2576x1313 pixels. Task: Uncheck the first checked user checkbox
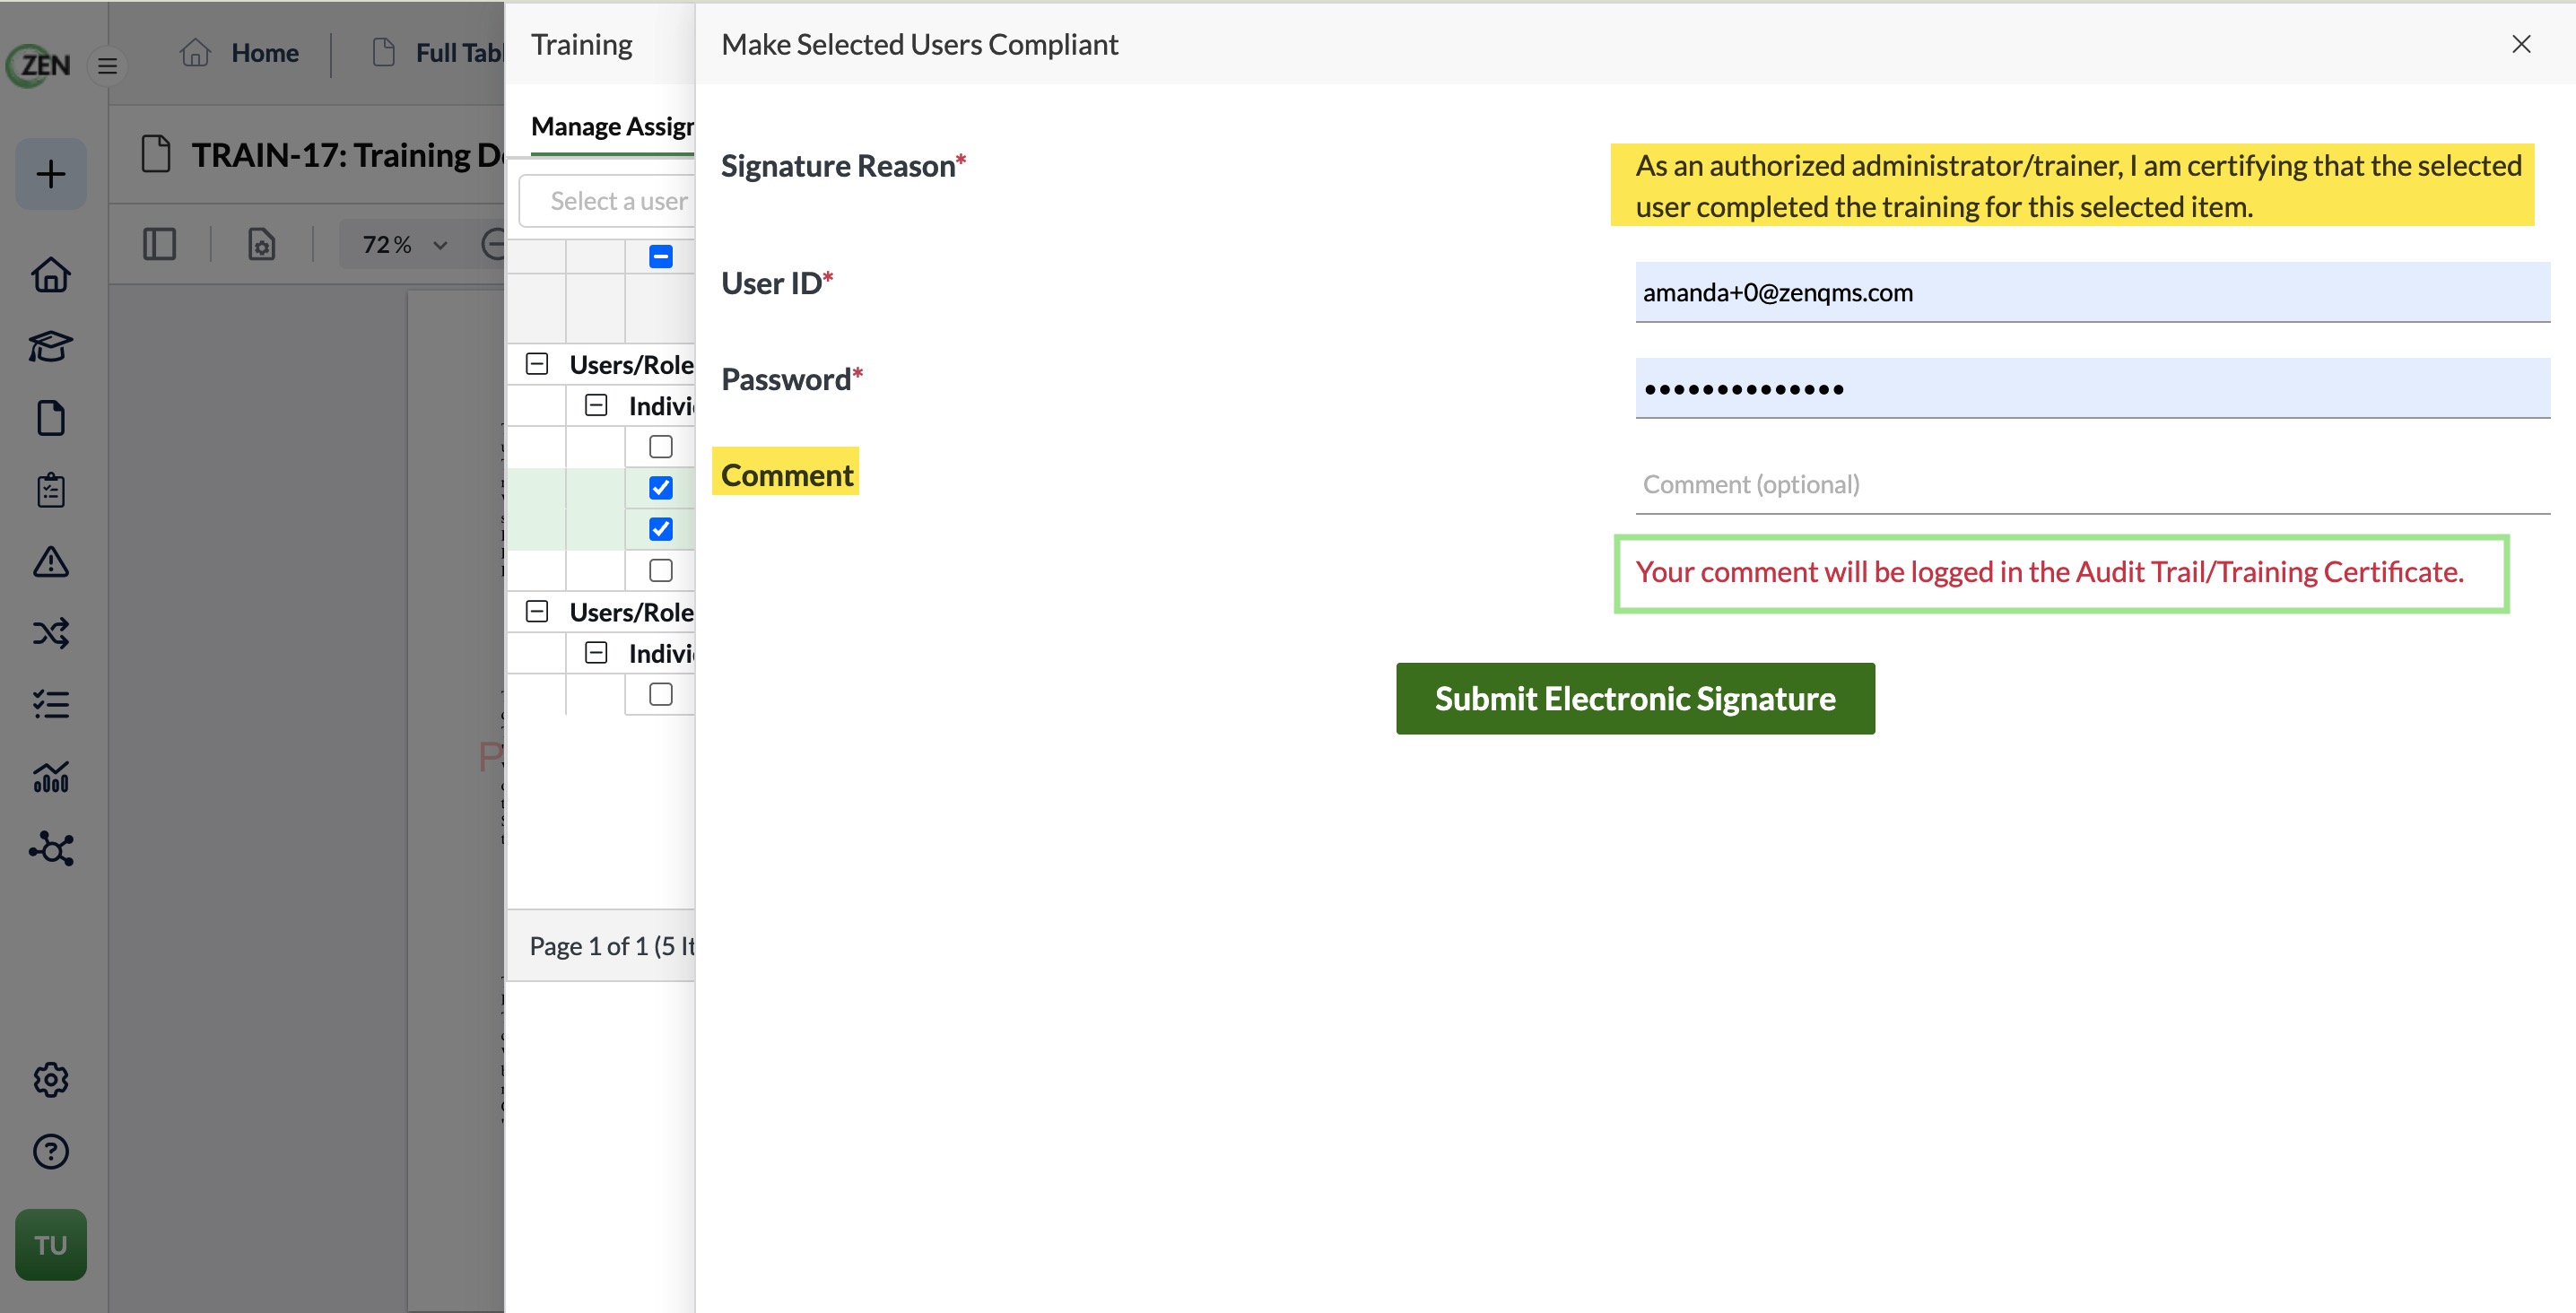[661, 488]
